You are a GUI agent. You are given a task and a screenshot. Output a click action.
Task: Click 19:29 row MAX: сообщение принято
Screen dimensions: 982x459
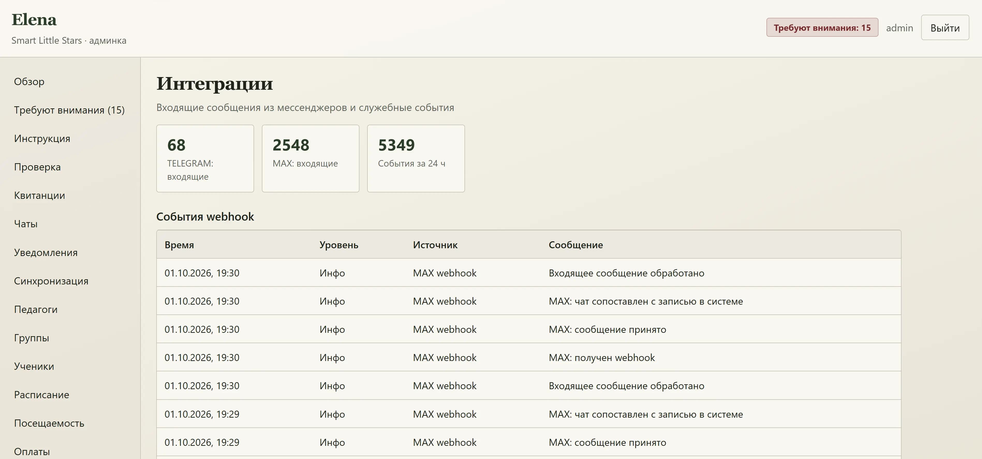(x=607, y=442)
